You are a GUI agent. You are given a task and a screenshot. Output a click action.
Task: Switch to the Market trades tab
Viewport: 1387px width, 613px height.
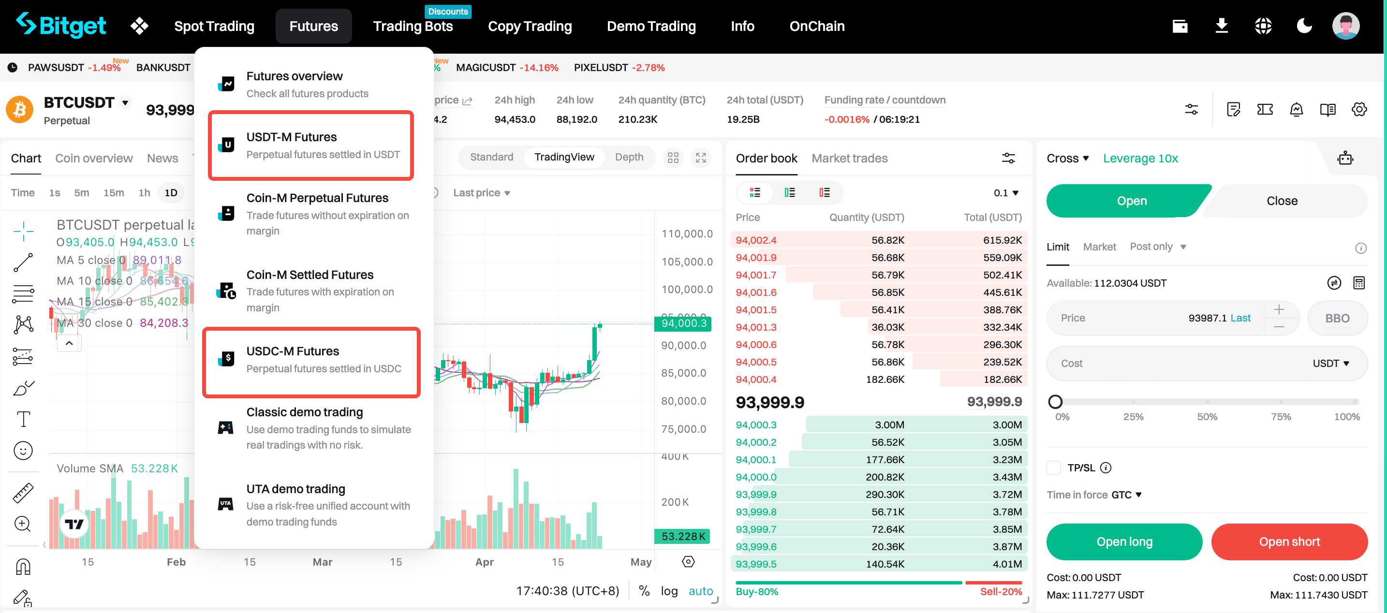coord(849,158)
